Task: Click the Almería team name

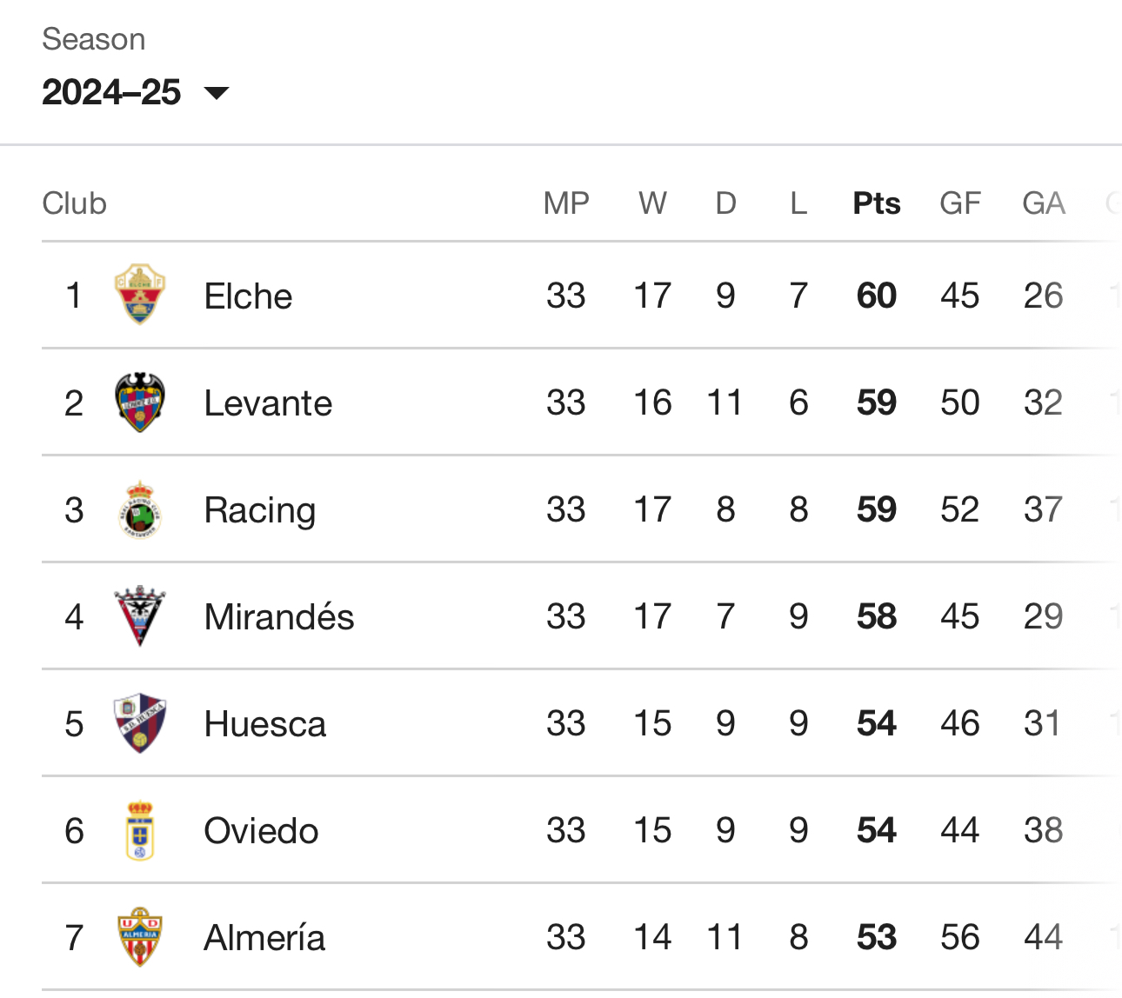Action: [264, 938]
